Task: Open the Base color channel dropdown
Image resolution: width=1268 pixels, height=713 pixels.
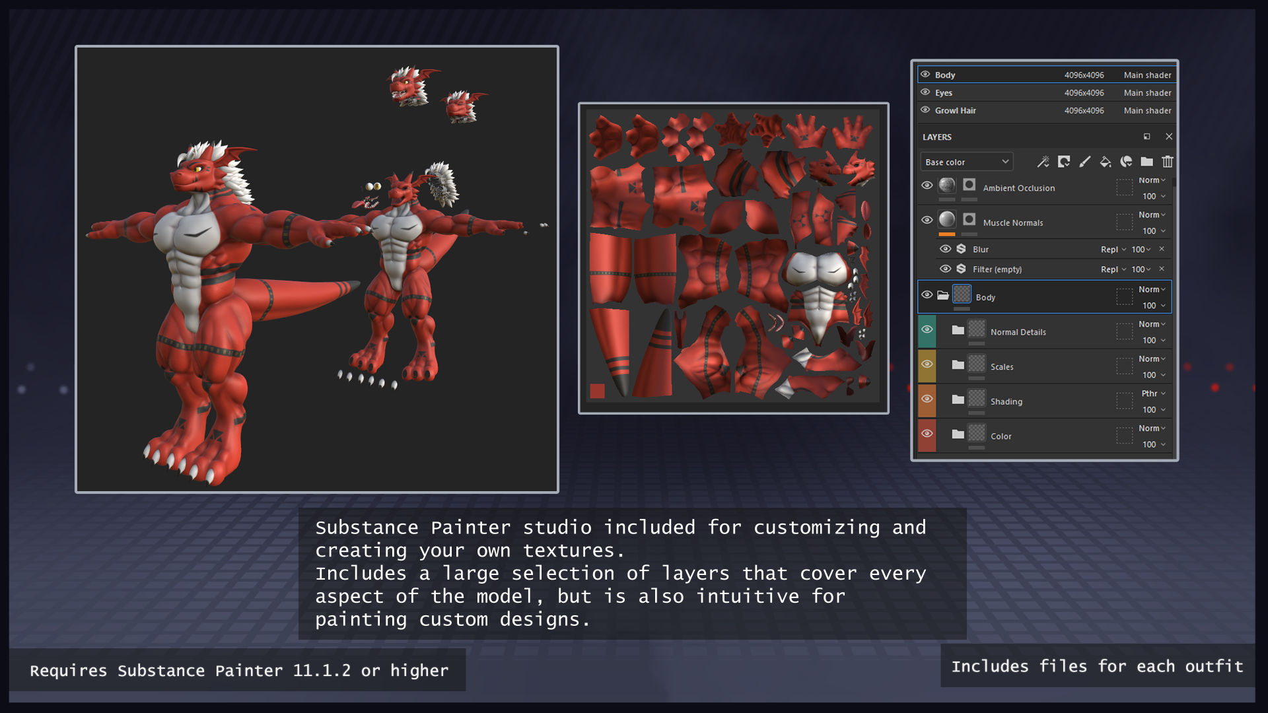Action: (966, 162)
